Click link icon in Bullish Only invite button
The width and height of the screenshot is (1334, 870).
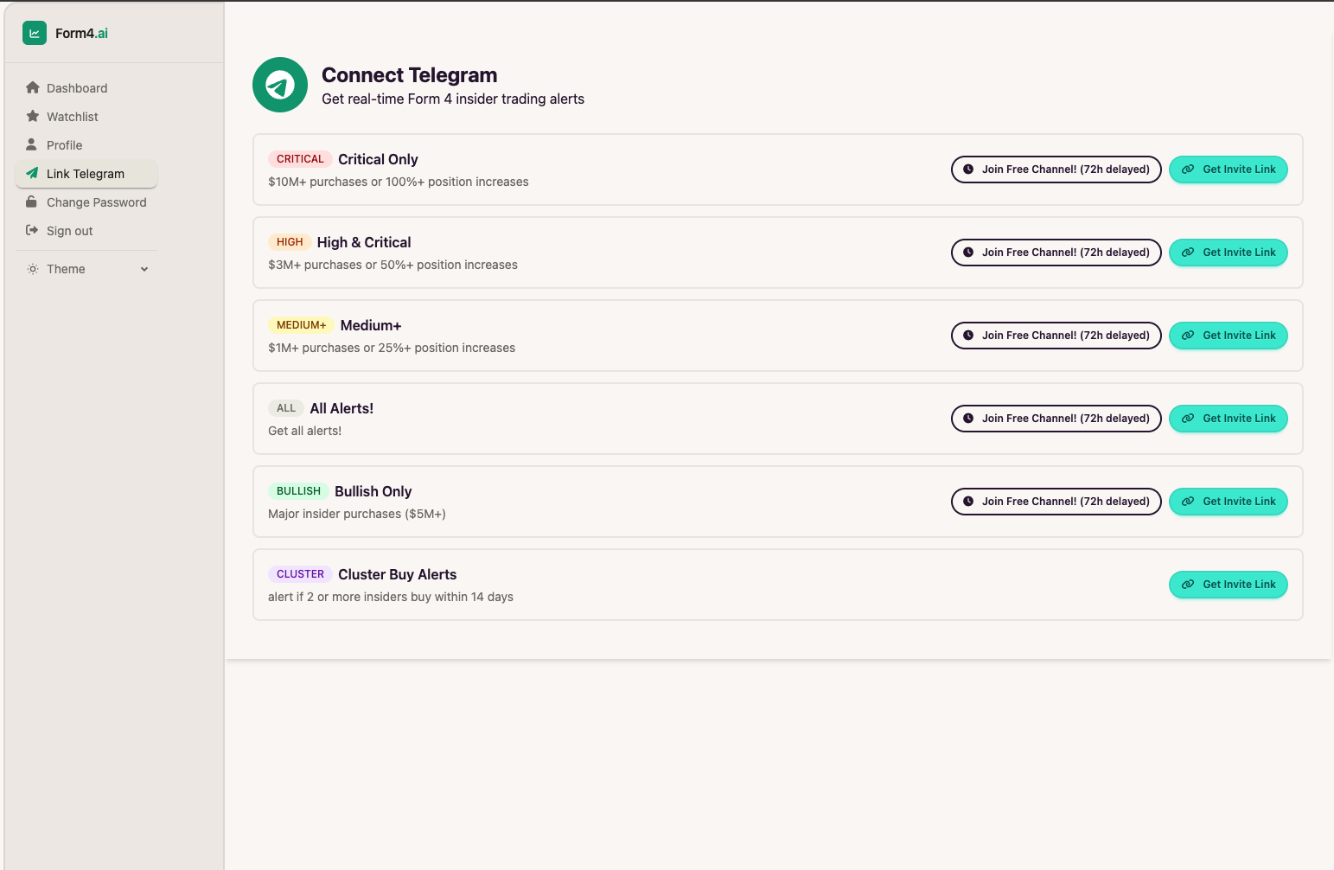point(1188,502)
